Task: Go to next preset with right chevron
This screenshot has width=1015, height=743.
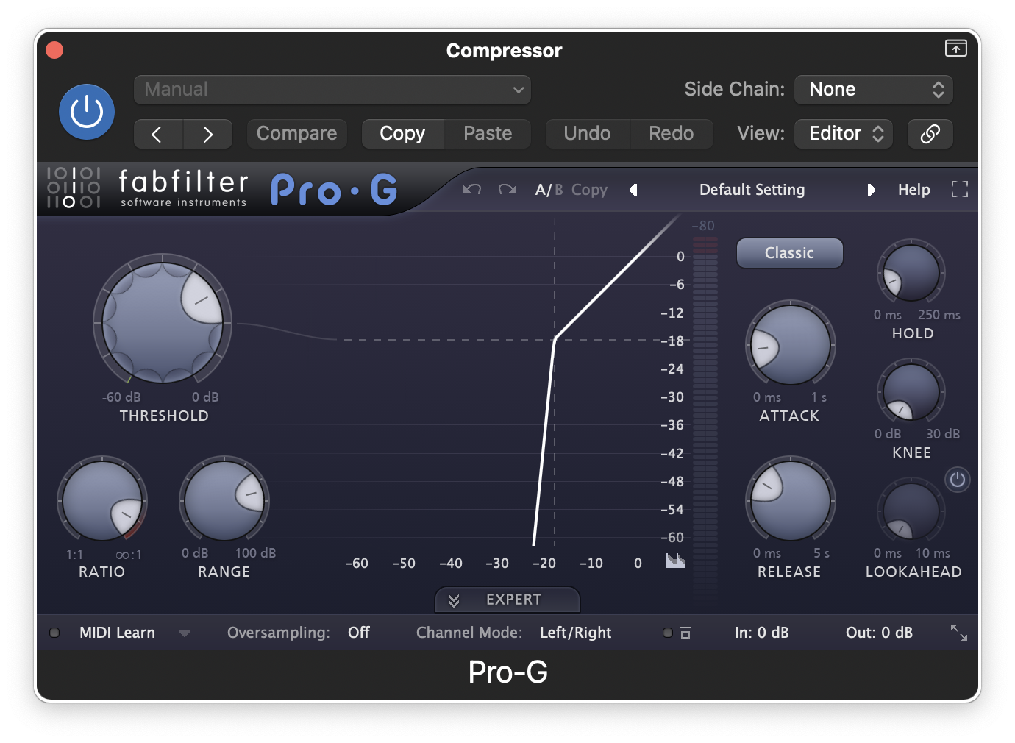Action: point(208,134)
